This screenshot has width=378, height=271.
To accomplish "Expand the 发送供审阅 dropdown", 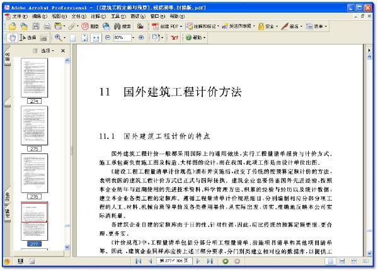I will point(254,26).
